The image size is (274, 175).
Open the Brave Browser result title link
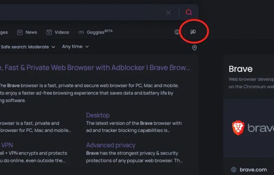coord(95,67)
